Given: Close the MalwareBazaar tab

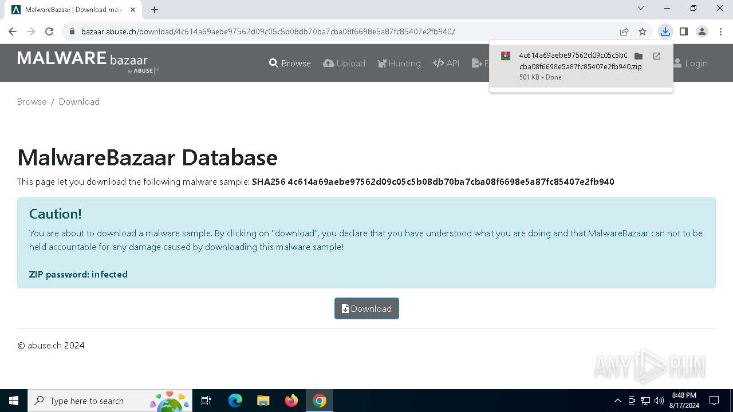Looking at the screenshot, I should [x=133, y=10].
